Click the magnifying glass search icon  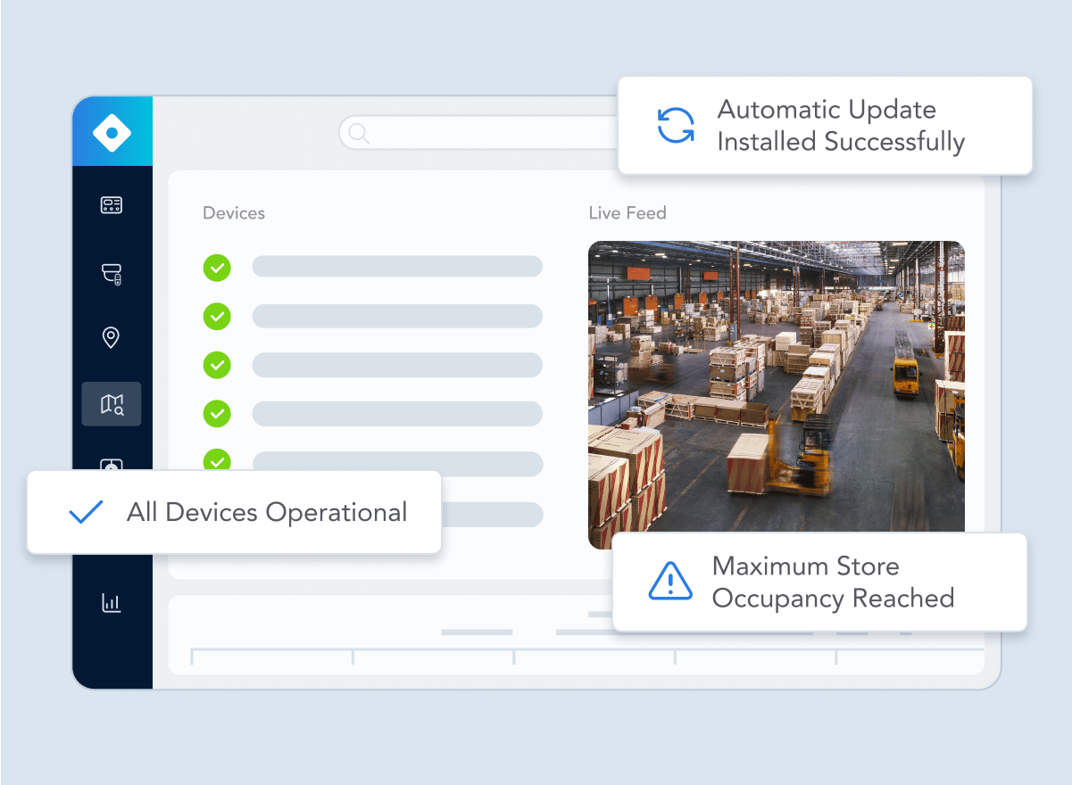click(x=359, y=134)
